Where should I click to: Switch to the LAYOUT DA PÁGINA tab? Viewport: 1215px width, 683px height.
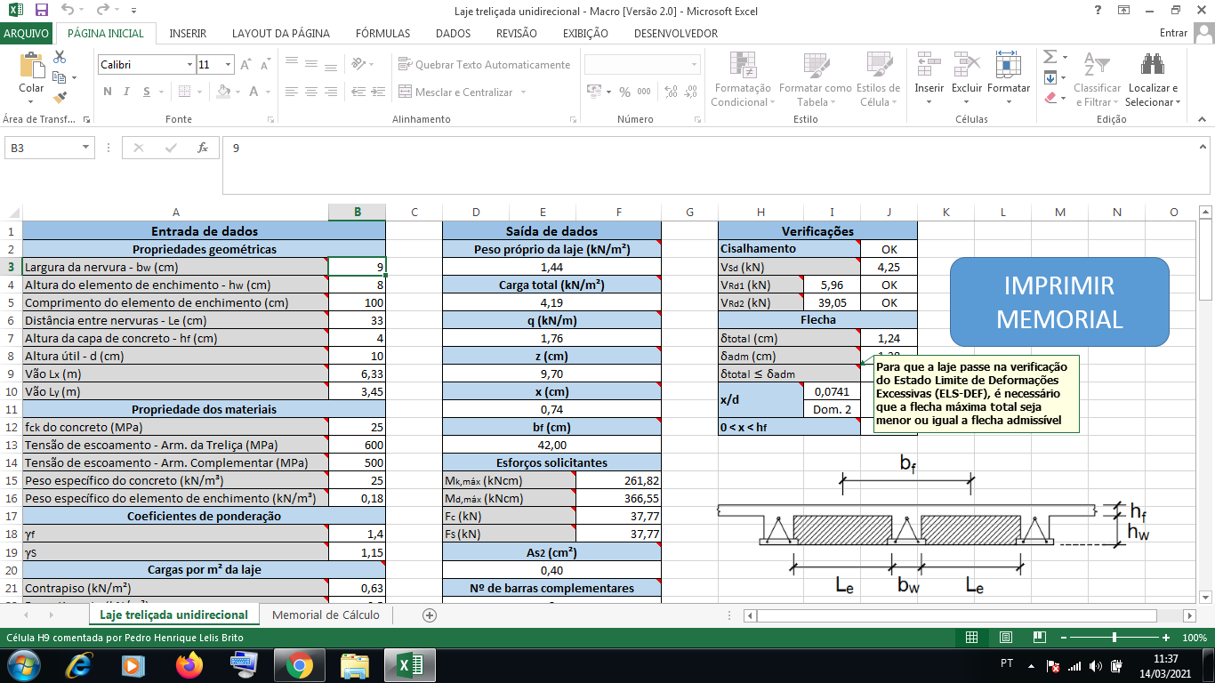(281, 33)
